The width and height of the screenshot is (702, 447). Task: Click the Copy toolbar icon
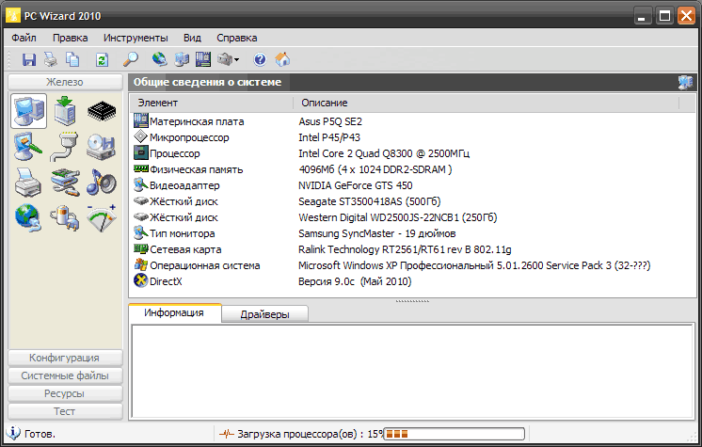pyautogui.click(x=72, y=59)
